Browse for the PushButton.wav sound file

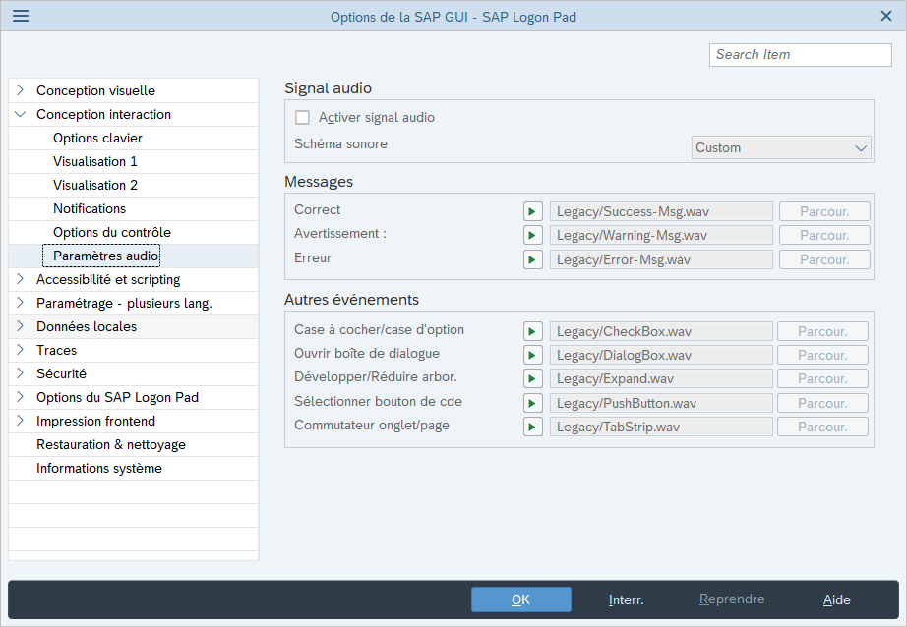coord(822,403)
